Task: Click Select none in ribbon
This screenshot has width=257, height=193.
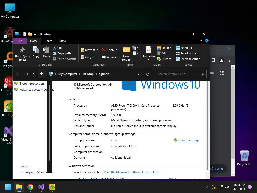Action: [x=186, y=53]
